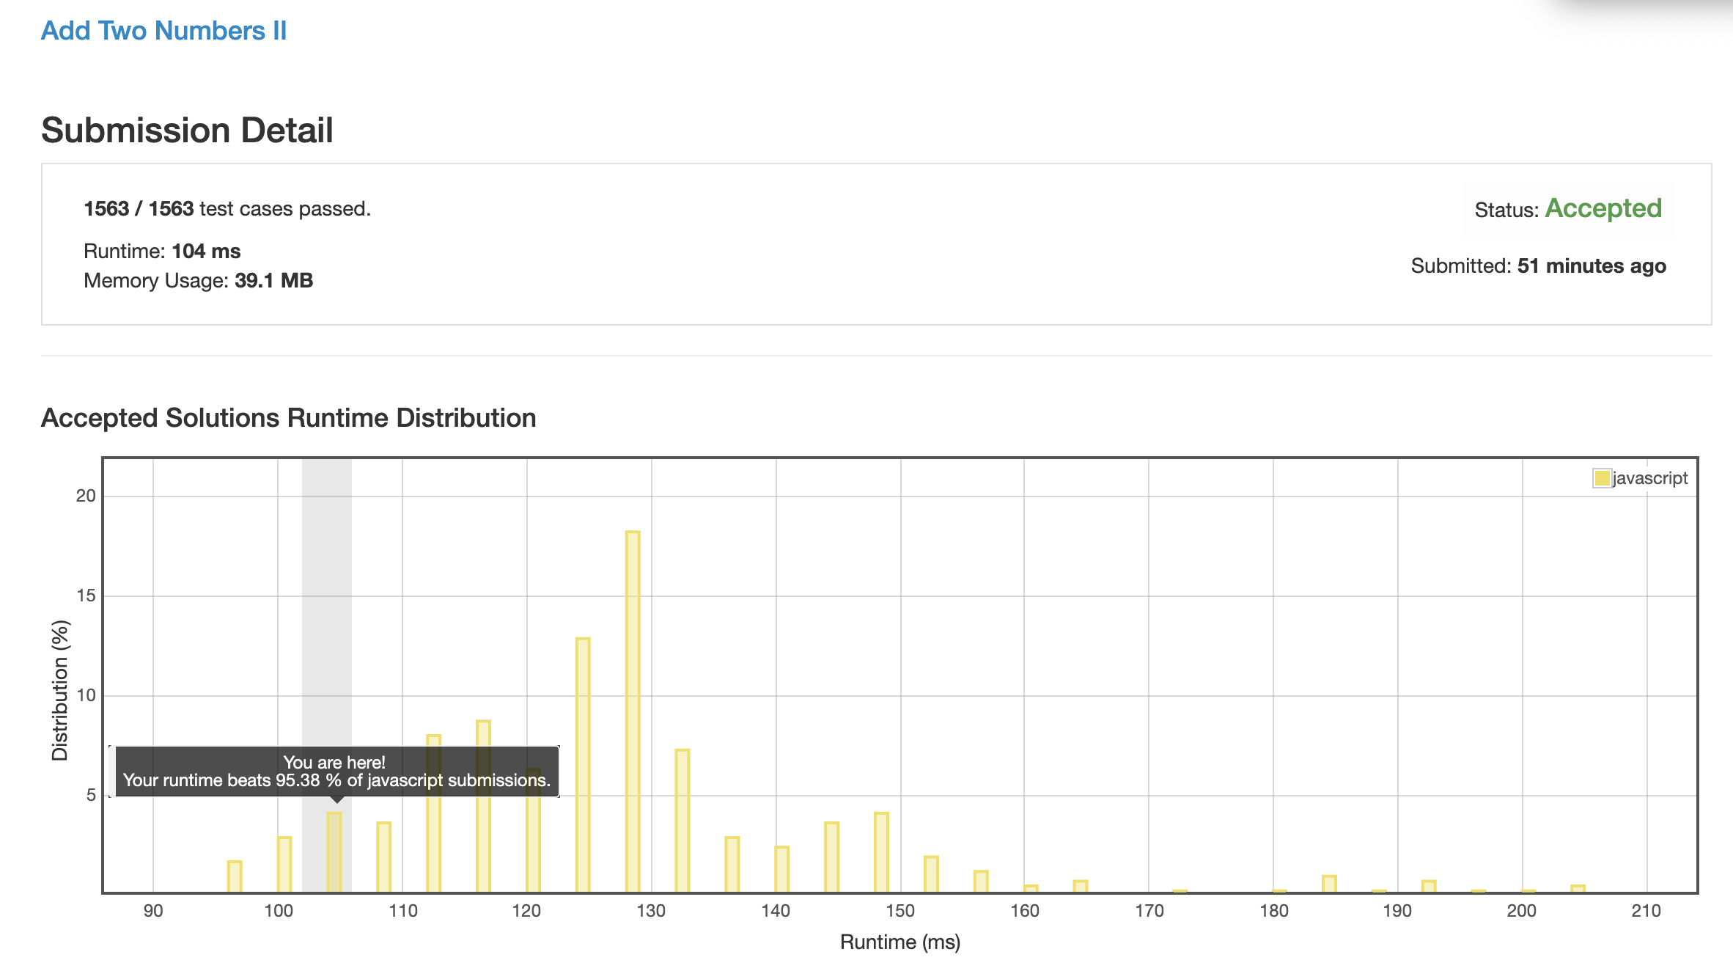Click the bar at 144 ms runtime
Screen dimensions: 1733x971
point(831,857)
